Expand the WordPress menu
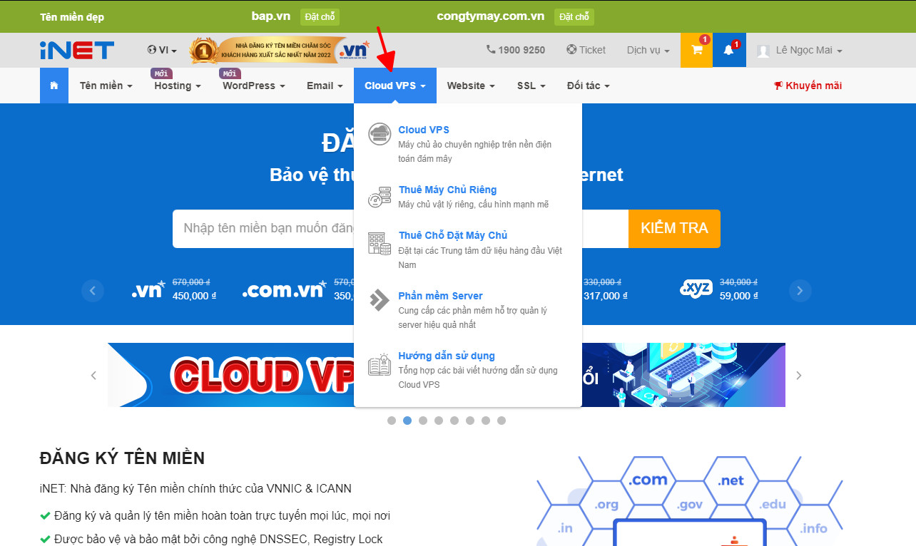 (x=254, y=86)
